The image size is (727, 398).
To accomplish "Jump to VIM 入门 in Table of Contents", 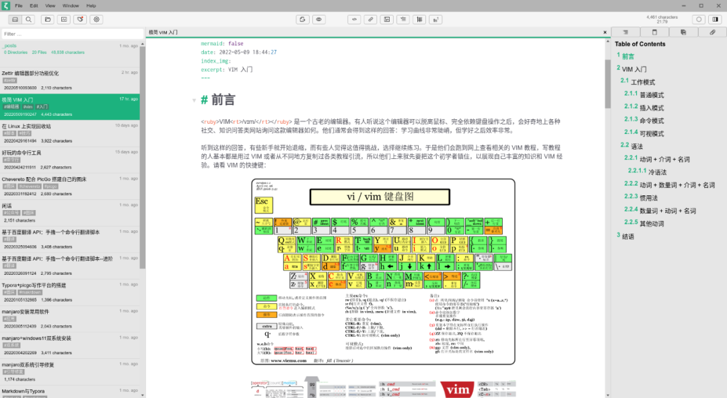I will (x=634, y=69).
